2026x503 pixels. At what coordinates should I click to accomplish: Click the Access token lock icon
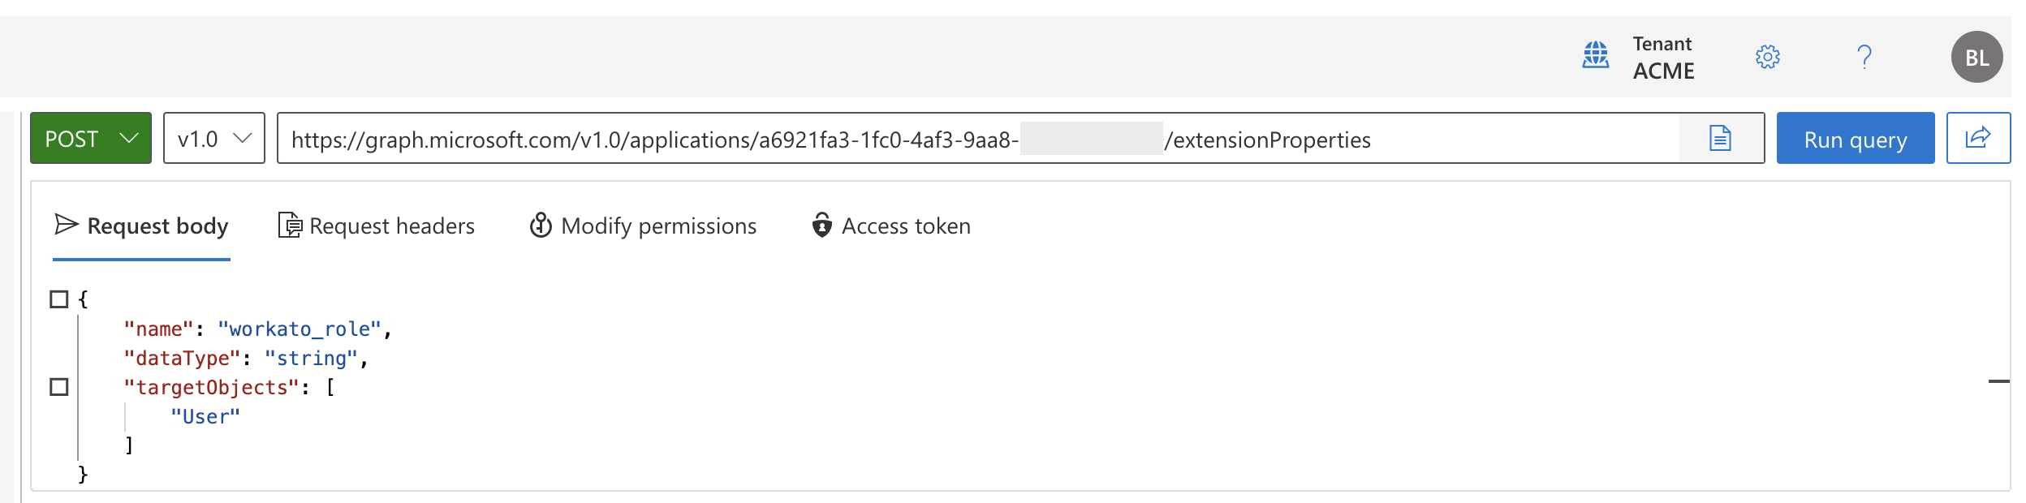click(x=821, y=226)
